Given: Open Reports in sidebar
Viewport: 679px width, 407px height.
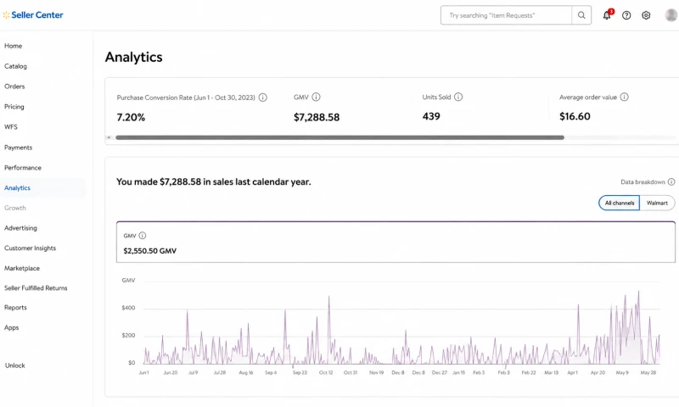Looking at the screenshot, I should coord(15,308).
